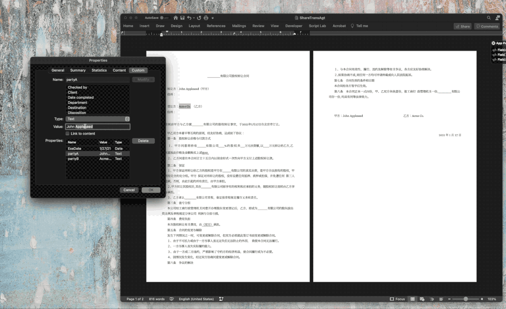Viewport: 506px width, 309px height.
Task: Click the tab stop selector at ruler's left end
Action: point(122,32)
